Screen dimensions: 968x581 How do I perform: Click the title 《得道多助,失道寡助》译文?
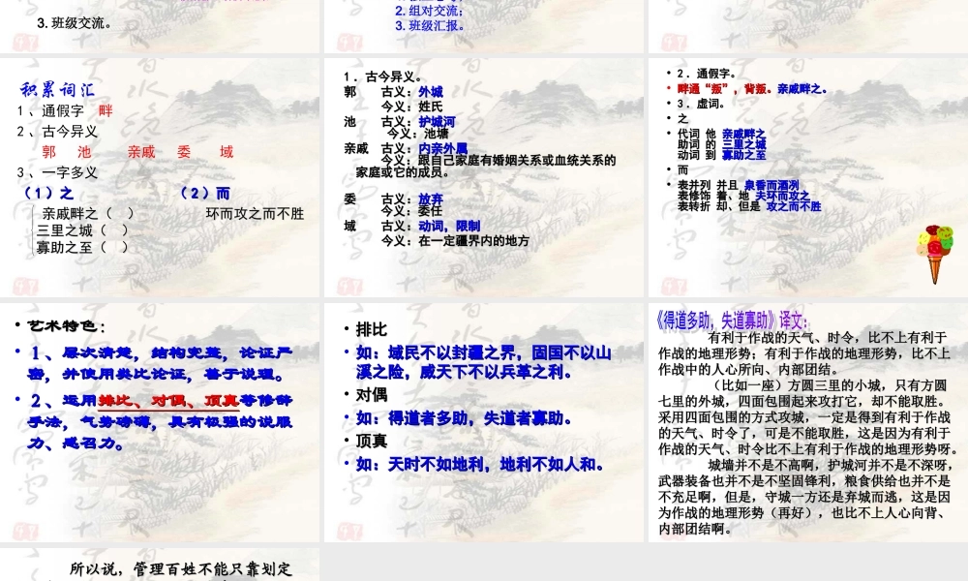click(732, 321)
